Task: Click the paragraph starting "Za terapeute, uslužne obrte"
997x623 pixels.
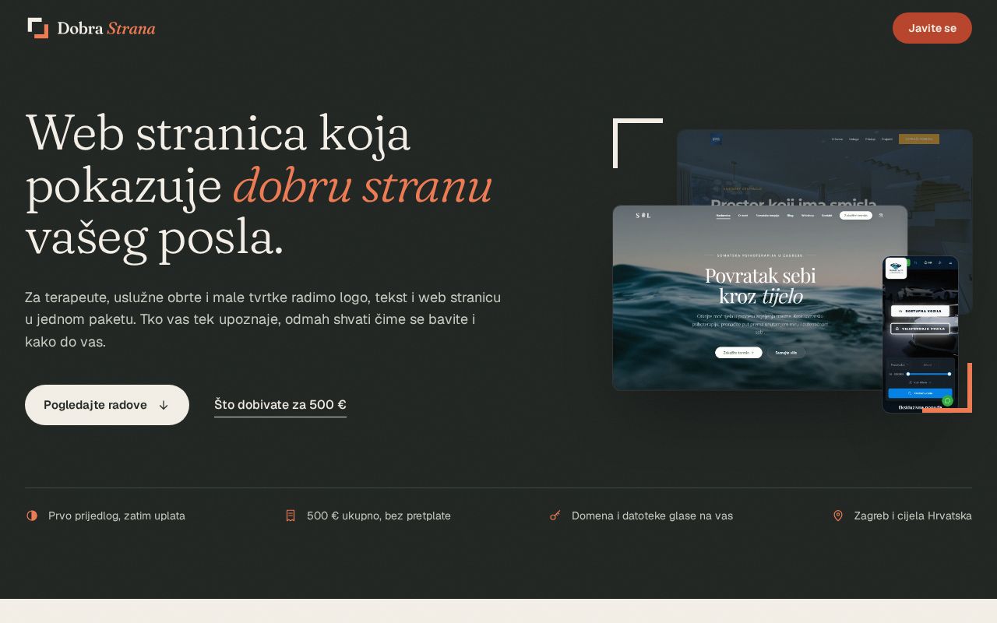Action: 263,319
